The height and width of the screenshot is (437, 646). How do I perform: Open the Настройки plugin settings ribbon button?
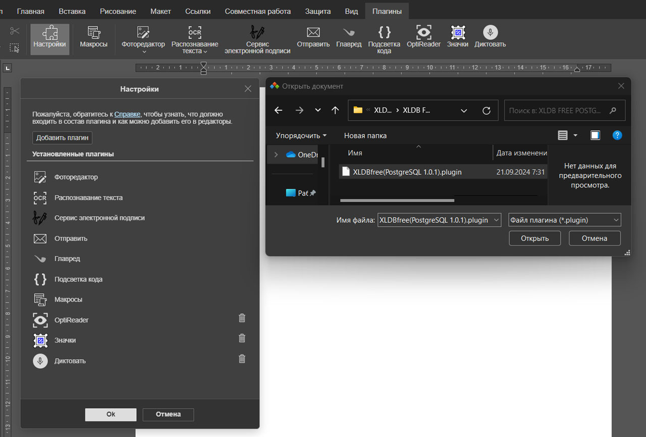click(x=49, y=39)
